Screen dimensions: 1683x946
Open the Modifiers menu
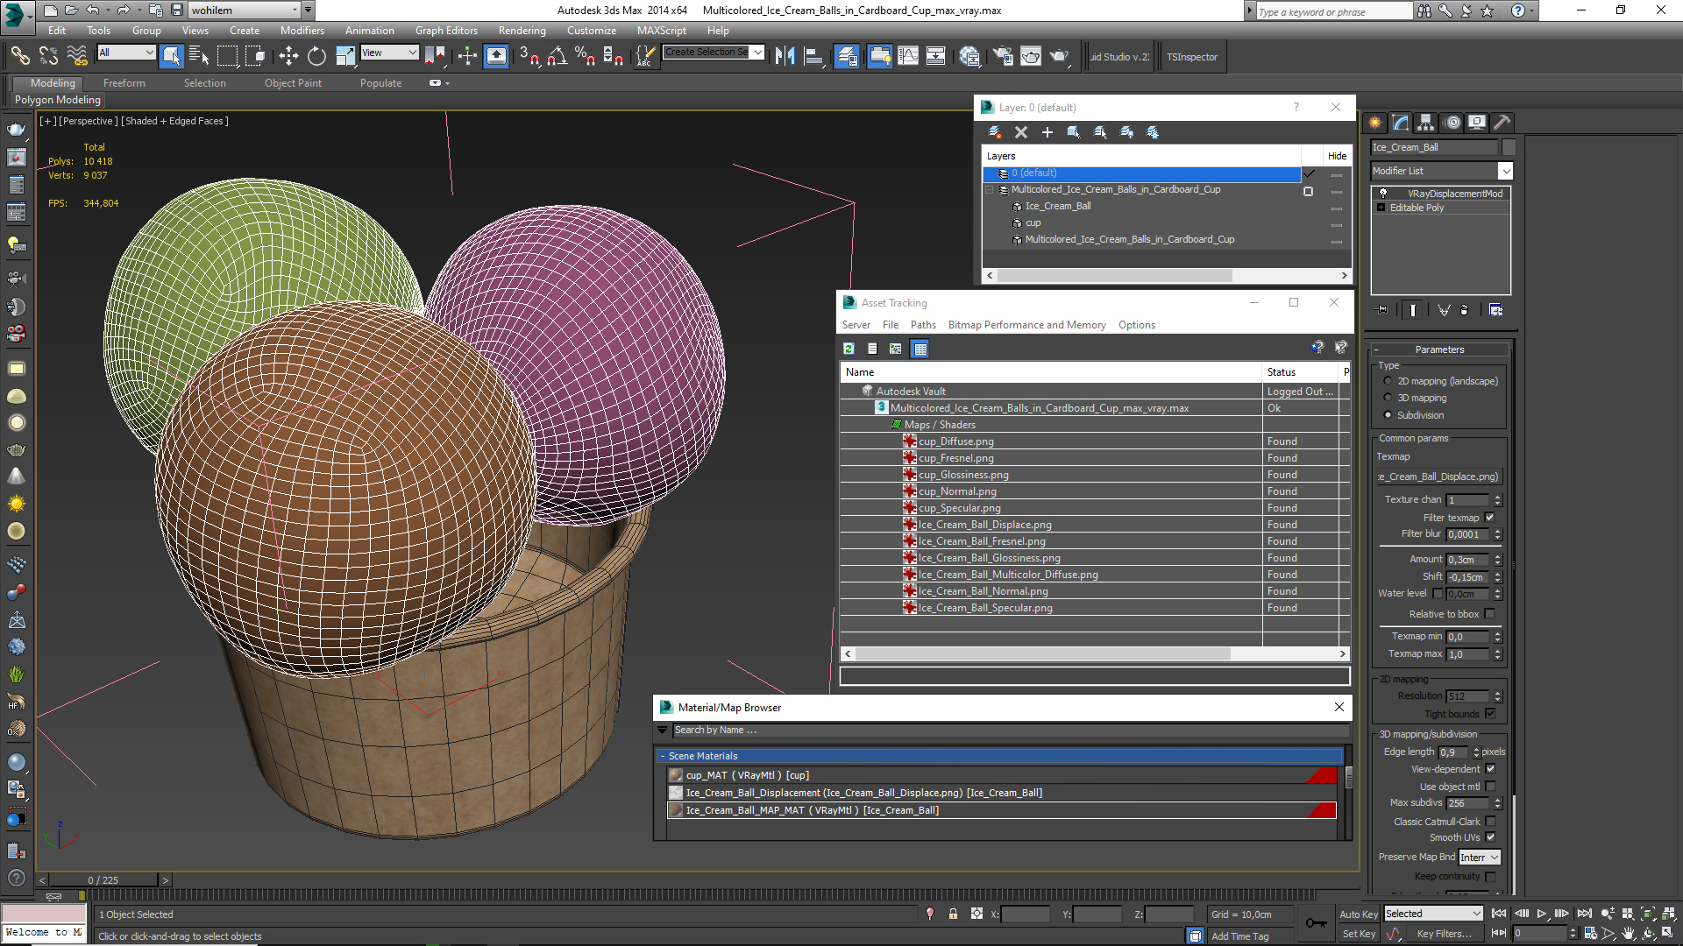pos(302,30)
